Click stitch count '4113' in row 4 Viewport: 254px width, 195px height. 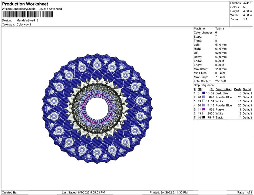point(211,105)
